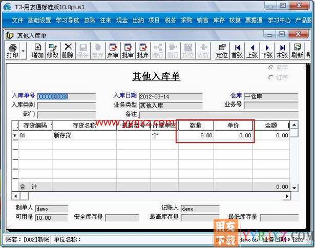This screenshot has height=248, width=315.
Task: Click the 存货编码 column header
Action: (35, 126)
